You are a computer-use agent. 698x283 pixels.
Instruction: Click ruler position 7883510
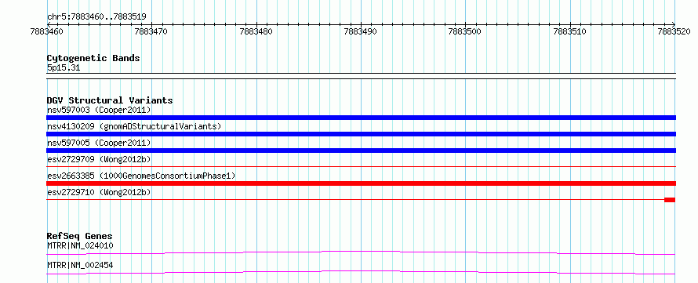tap(570, 31)
